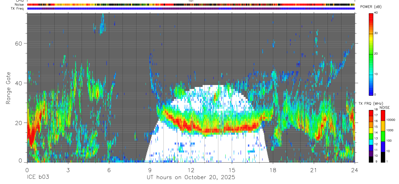Click the 9 hour tick on the UT axis
The width and height of the screenshot is (399, 184).
150,170
